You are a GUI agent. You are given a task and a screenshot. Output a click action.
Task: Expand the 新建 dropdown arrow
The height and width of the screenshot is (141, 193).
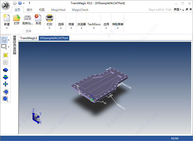(7, 28)
